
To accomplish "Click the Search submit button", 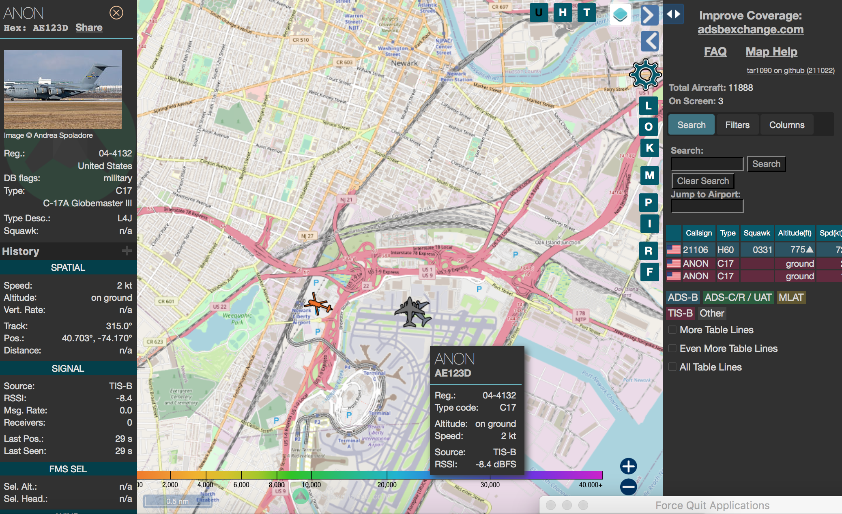I will (766, 164).
